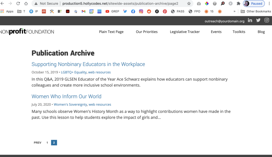Click the Women's Sovereignty category link
The width and height of the screenshot is (272, 157).
70,104
